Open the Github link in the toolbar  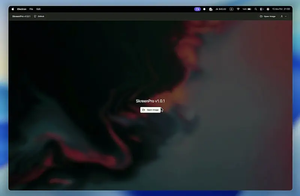coord(39,16)
